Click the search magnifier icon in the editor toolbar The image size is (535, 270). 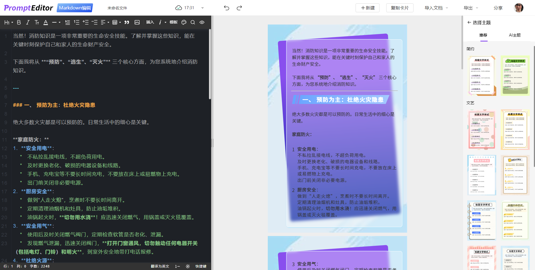(x=193, y=22)
